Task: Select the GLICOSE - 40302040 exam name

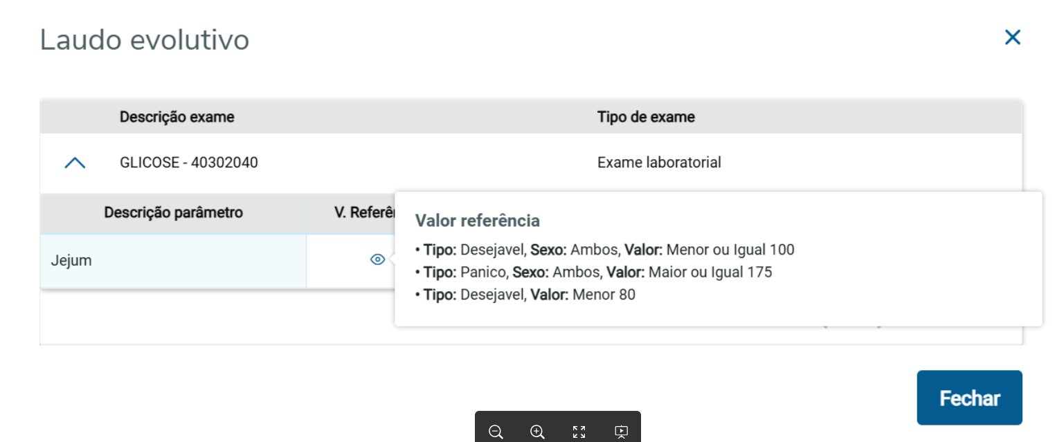Action: pyautogui.click(x=189, y=163)
